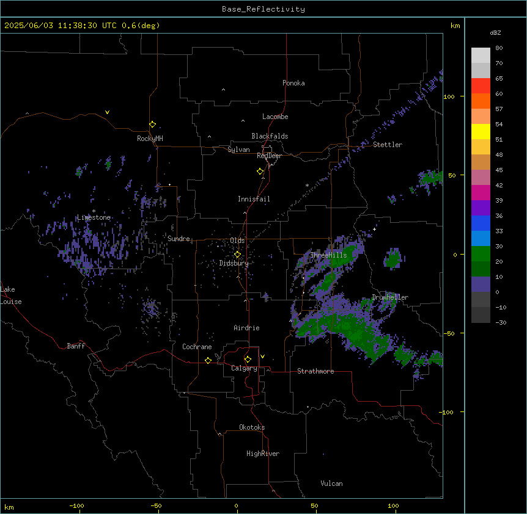
Task: Click the Didsbury town label
Action: click(x=234, y=263)
